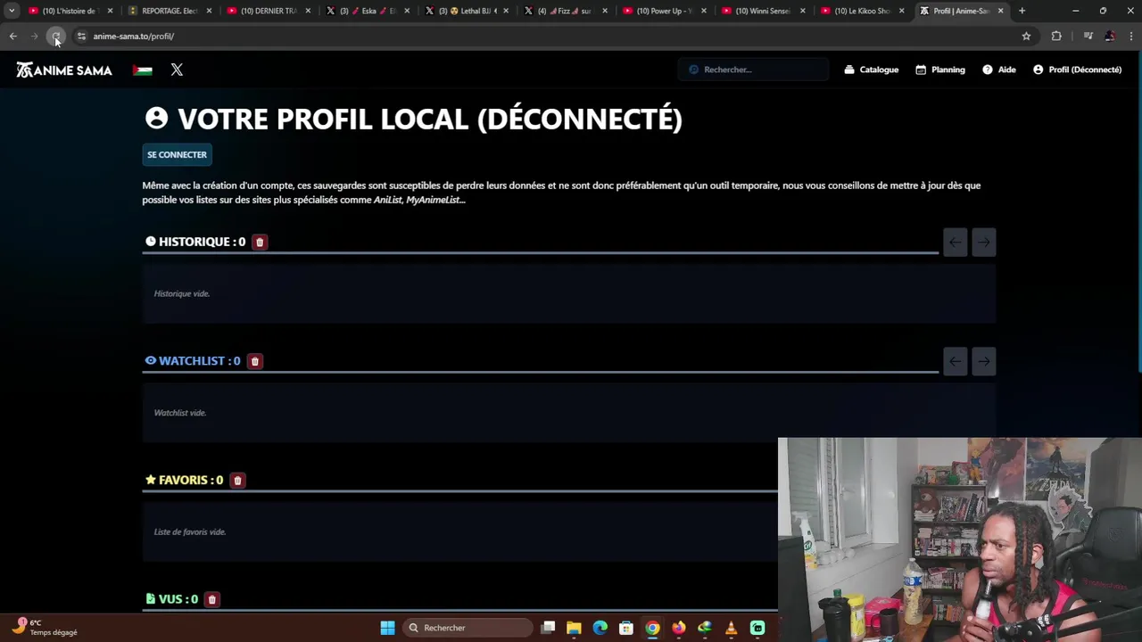
Task: Launch Microsoft Edge from the taskbar
Action: click(600, 628)
